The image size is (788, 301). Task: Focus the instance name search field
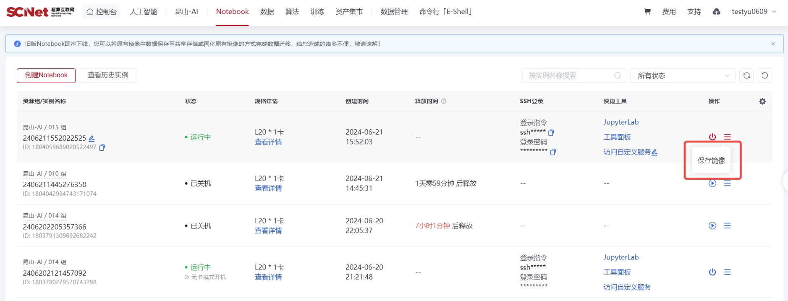(569, 76)
